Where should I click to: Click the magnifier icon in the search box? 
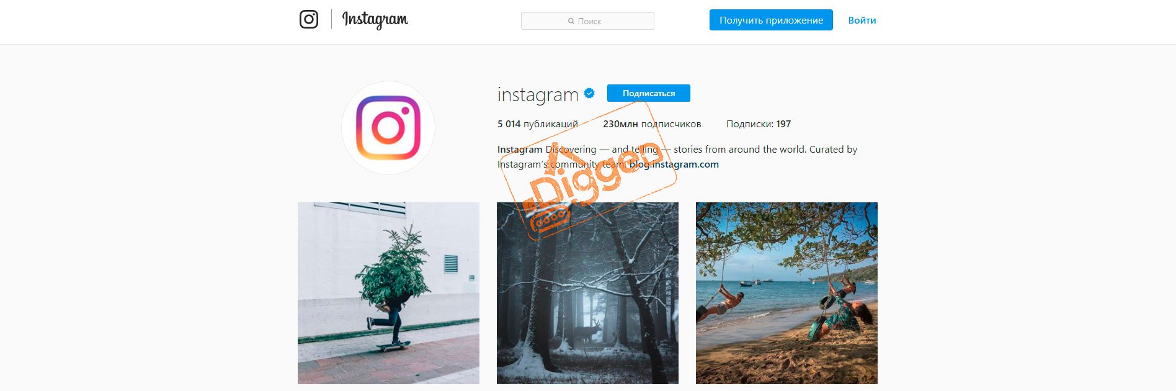pos(571,21)
